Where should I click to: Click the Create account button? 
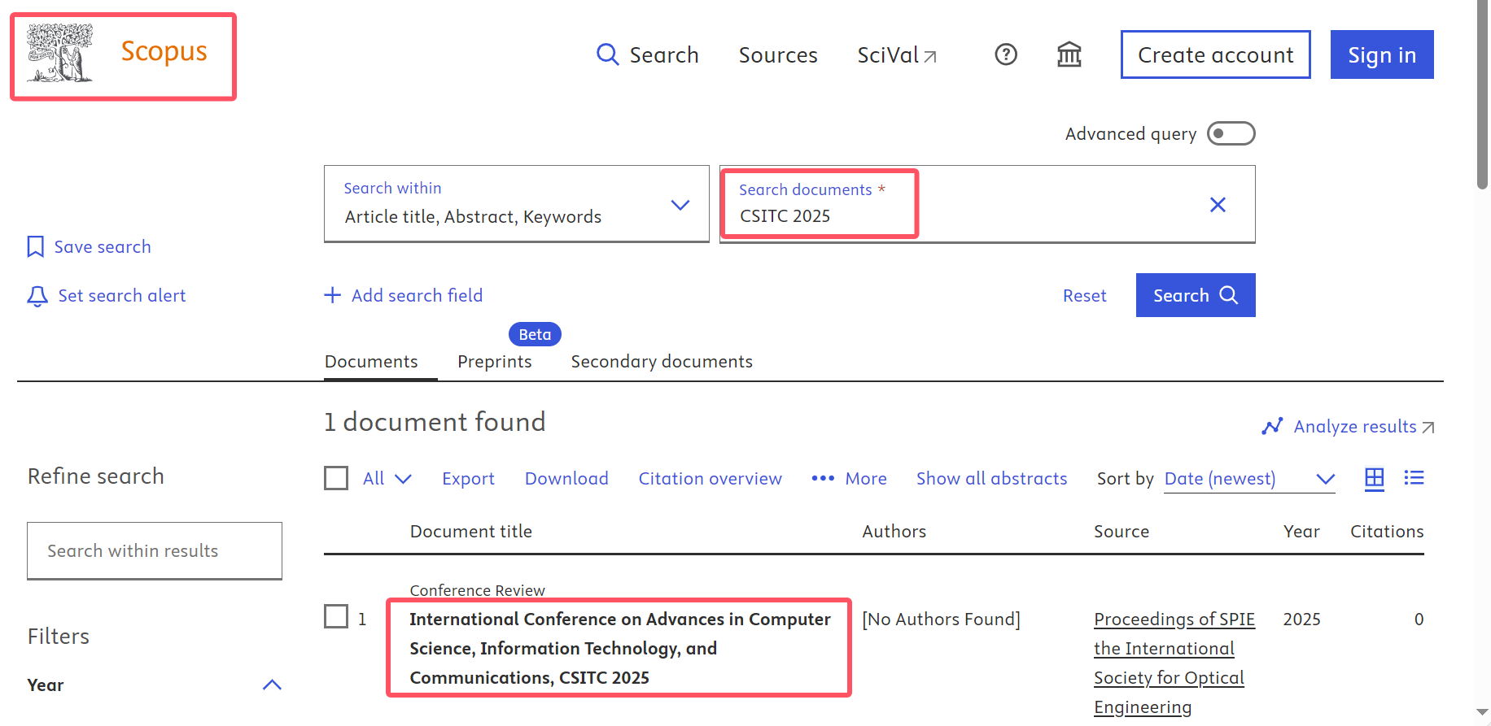tap(1216, 54)
